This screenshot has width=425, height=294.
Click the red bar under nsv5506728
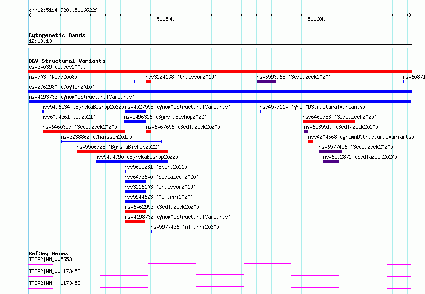tap(123, 152)
